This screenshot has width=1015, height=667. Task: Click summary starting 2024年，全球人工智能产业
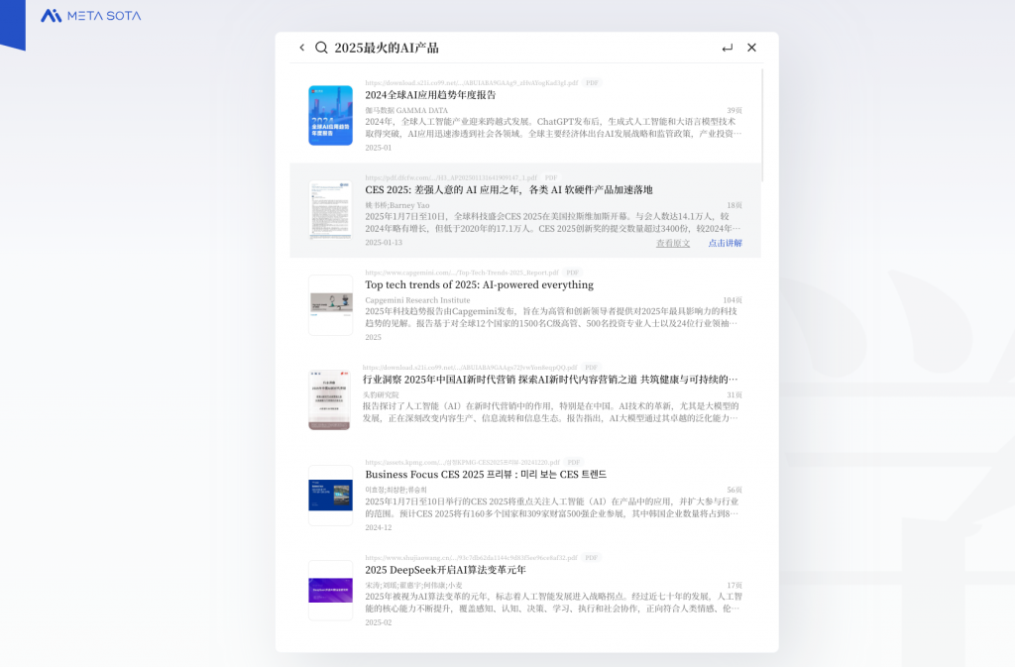point(553,128)
